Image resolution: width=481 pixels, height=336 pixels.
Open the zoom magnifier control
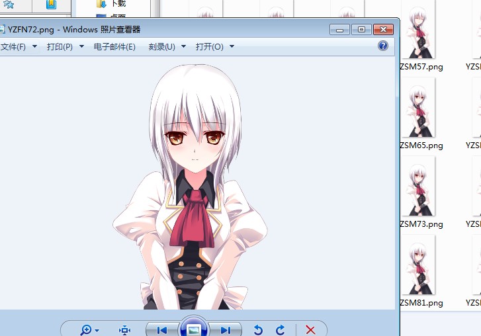86,330
